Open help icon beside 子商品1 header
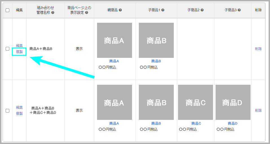The image size is (270, 144). pyautogui.click(x=163, y=10)
